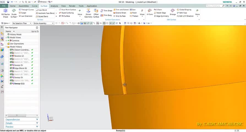Open More in Surface Operations group
The height and width of the screenshot is (132, 246).
pos(142,13)
